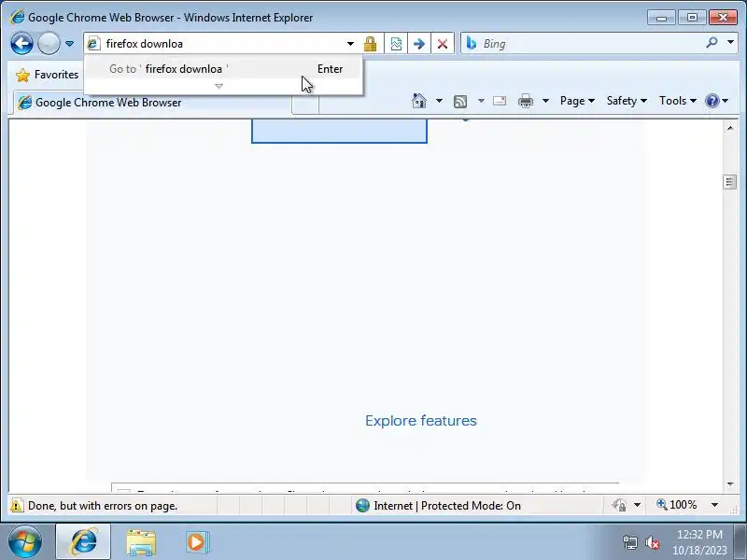Open the Tools menu

[x=678, y=101]
